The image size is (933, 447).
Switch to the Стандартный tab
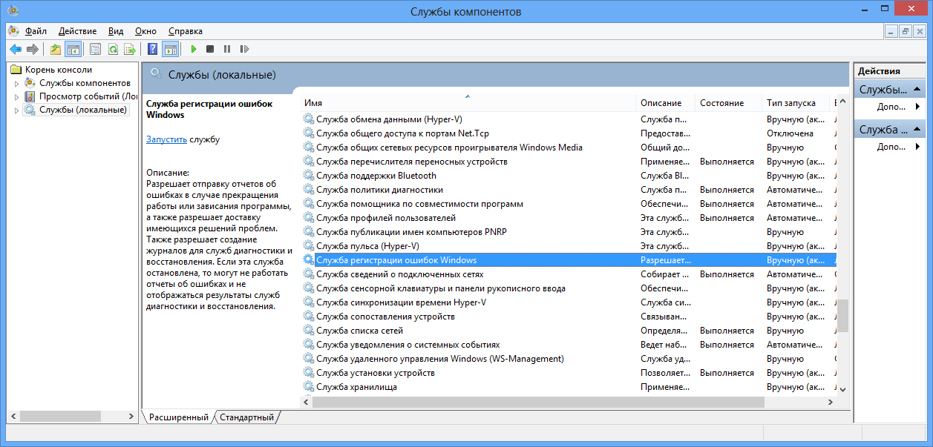coord(246,417)
